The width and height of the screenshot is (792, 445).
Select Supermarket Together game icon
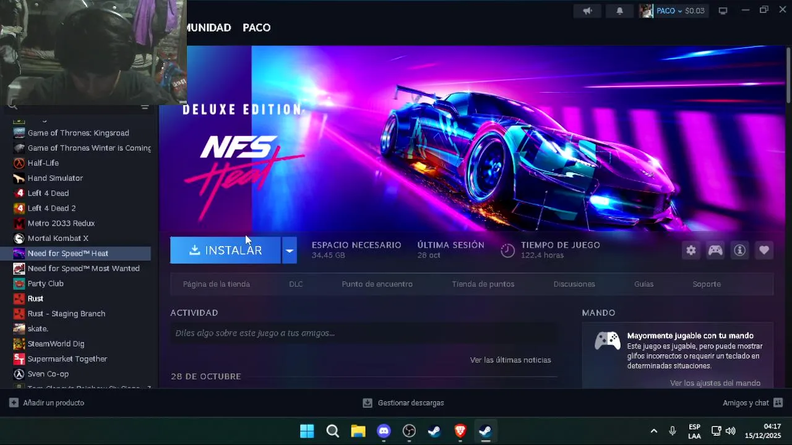pyautogui.click(x=19, y=359)
